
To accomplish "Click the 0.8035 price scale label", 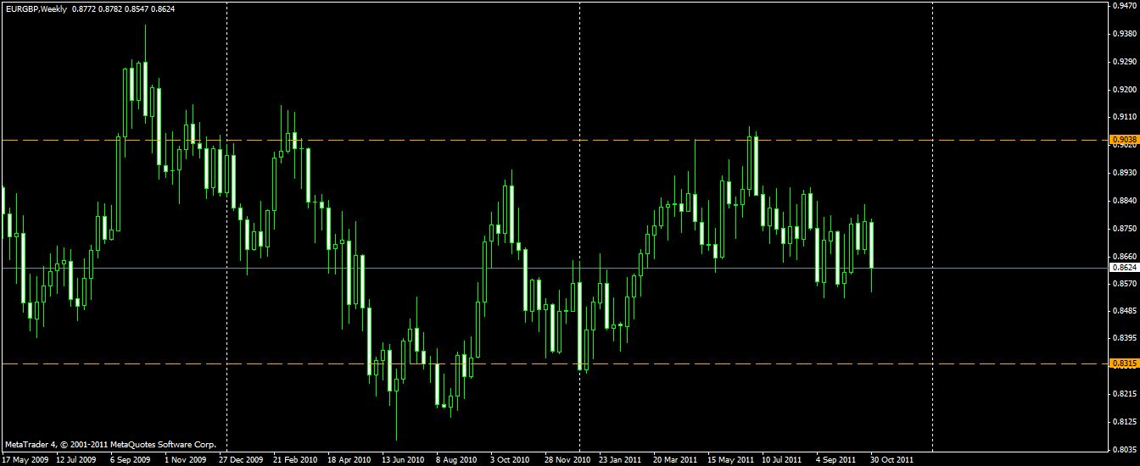I will [x=1124, y=450].
